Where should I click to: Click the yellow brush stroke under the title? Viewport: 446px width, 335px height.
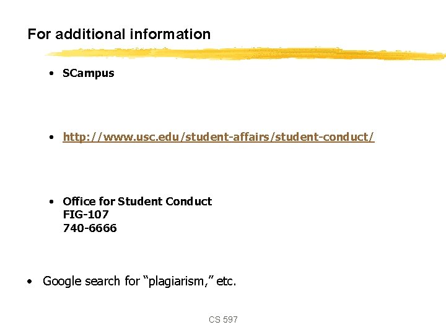coord(248,55)
